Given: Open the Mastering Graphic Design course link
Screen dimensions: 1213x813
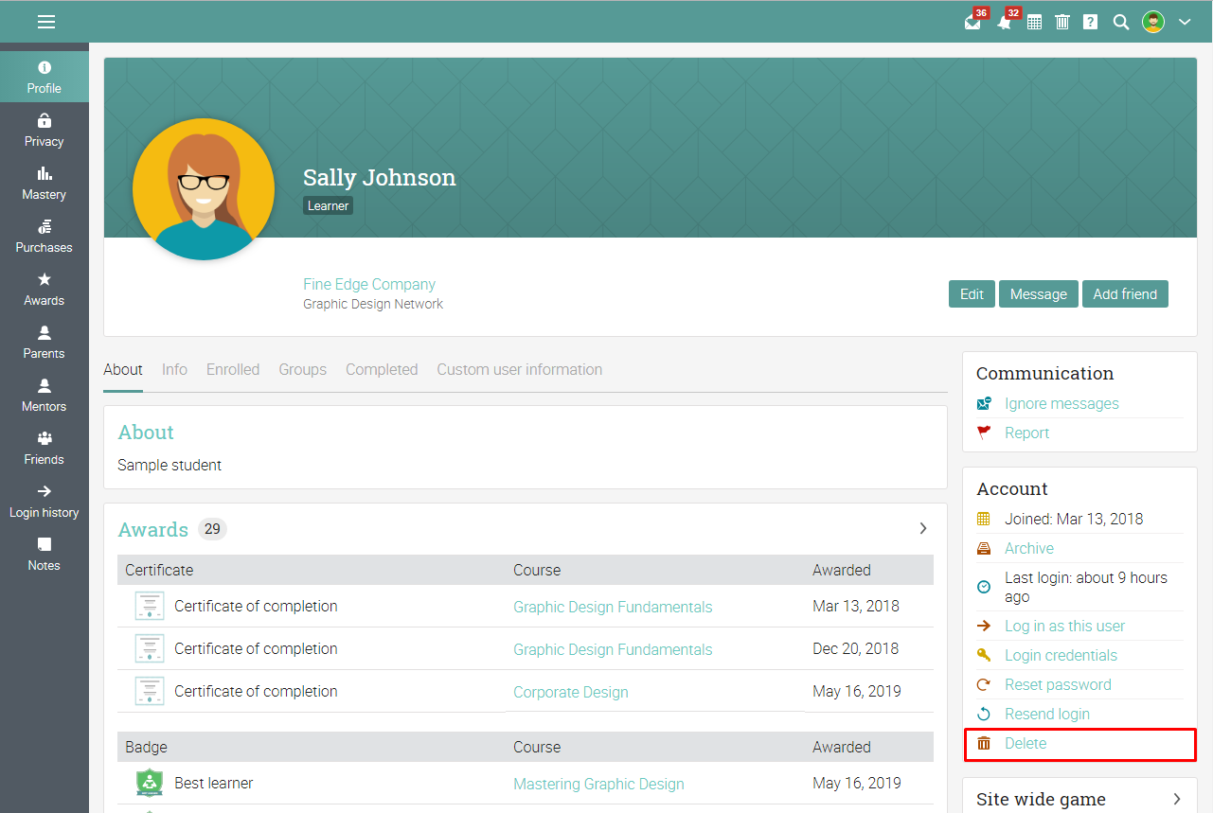Looking at the screenshot, I should pyautogui.click(x=598, y=784).
